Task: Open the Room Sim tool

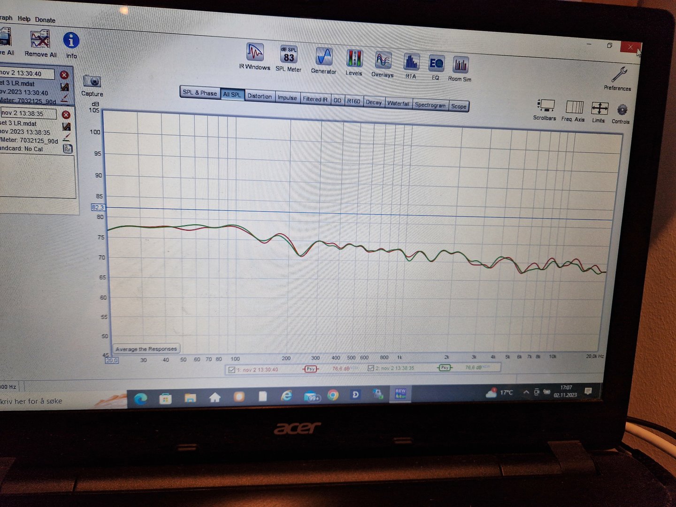Action: click(x=460, y=69)
